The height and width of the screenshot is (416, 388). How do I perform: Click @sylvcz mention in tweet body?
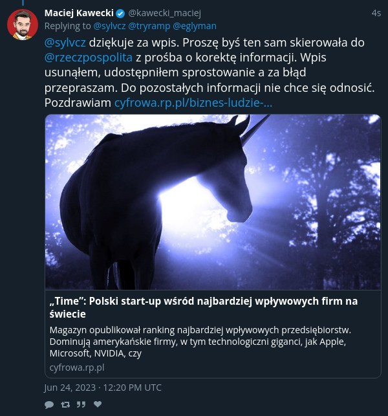tap(65, 43)
